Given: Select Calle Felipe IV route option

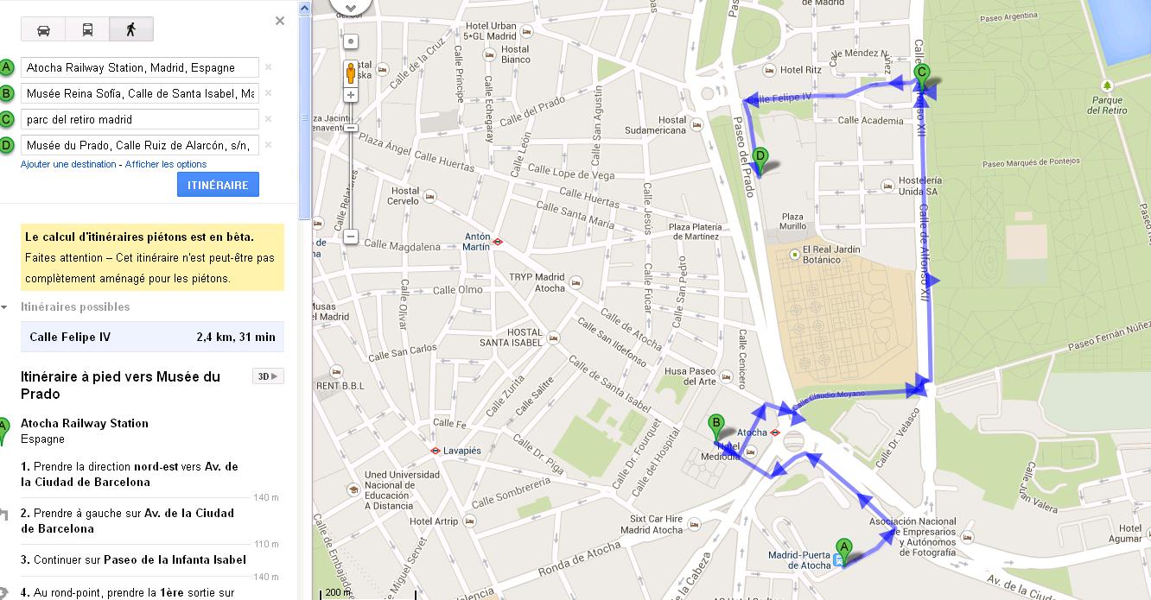Looking at the screenshot, I should point(152,338).
